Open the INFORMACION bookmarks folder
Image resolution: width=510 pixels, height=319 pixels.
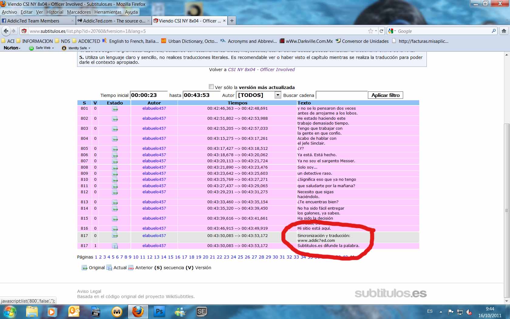tap(34, 41)
